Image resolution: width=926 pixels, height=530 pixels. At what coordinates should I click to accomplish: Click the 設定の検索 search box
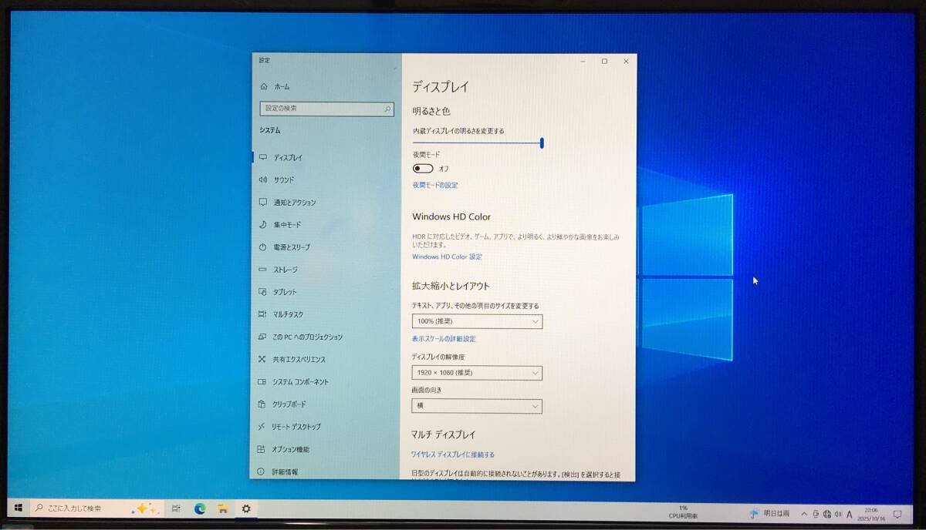(326, 109)
